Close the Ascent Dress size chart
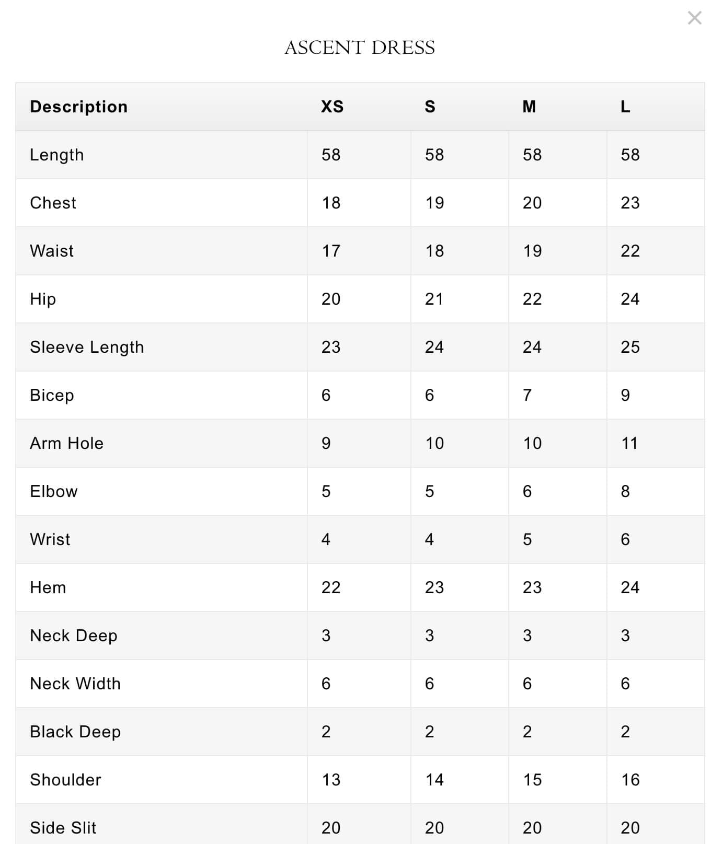Image resolution: width=711 pixels, height=844 pixels. (x=694, y=18)
